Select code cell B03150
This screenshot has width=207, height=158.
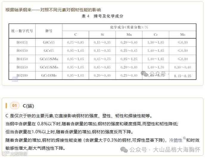click(x=22, y=67)
